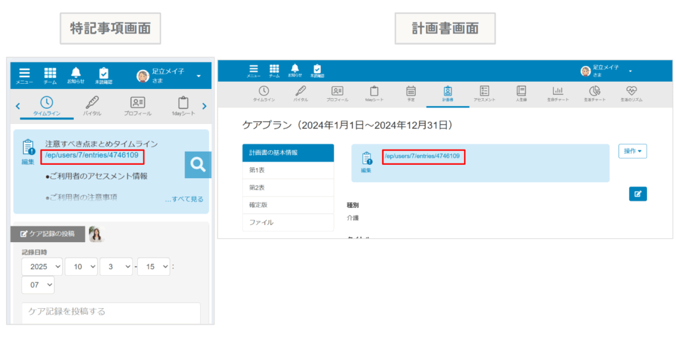Select the ファイル sidebar item
This screenshot has height=343, width=676.
tap(288, 222)
